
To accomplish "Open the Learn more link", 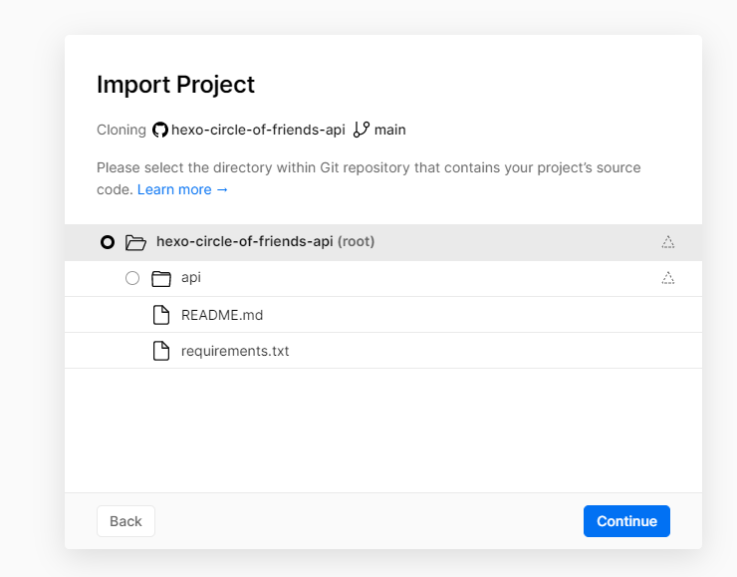I will (182, 189).
